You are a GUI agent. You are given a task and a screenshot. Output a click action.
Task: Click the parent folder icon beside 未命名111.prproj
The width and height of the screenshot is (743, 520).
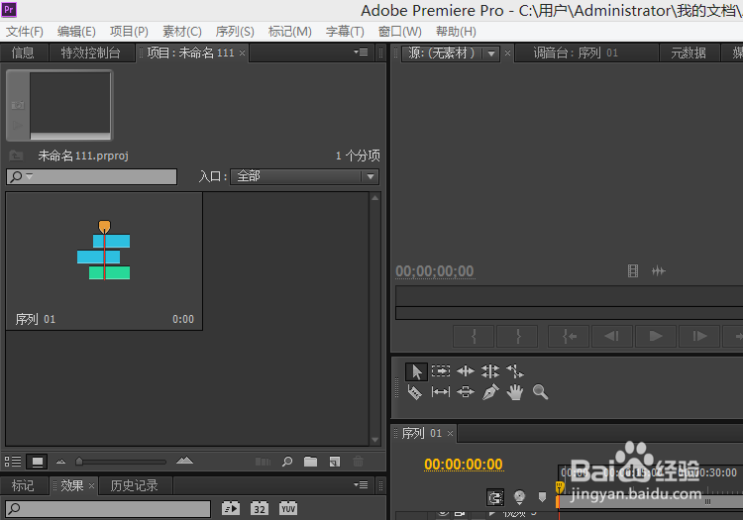(16, 156)
